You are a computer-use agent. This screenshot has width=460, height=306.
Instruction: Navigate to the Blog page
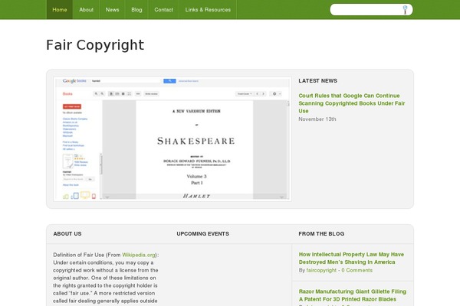[x=136, y=10]
